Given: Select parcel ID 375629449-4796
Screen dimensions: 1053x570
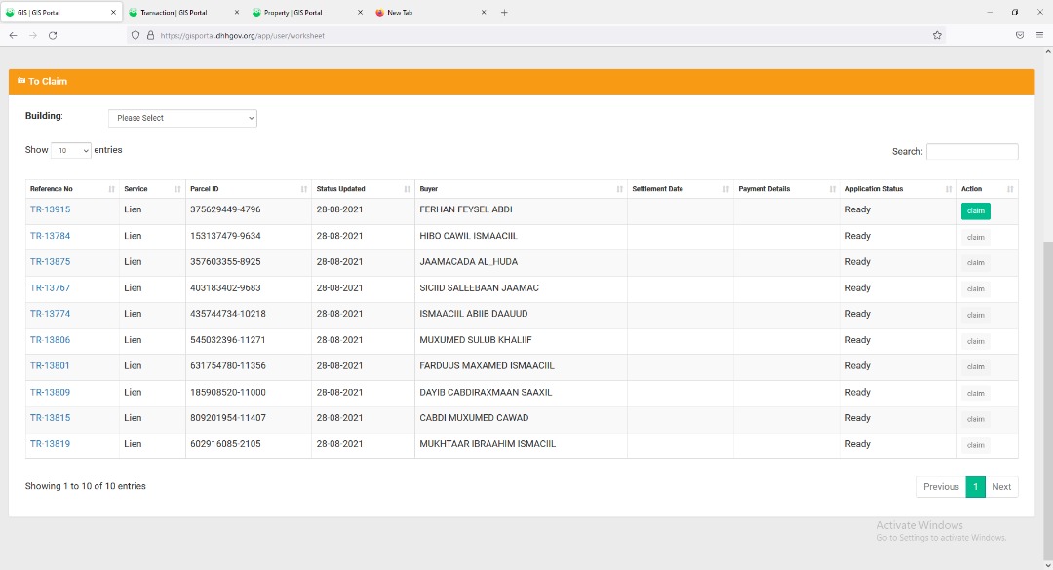Looking at the screenshot, I should pyautogui.click(x=225, y=209).
